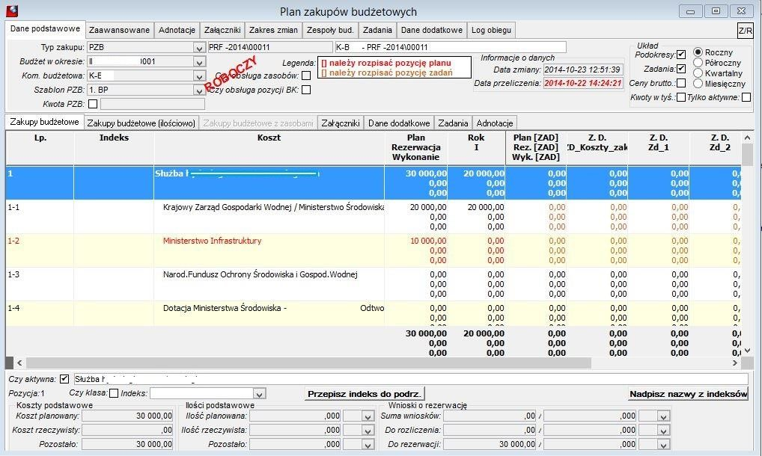Open unit dropdown next to Ilość rzeczywista
Screen dimensions: 762x456
pyautogui.click(x=368, y=430)
